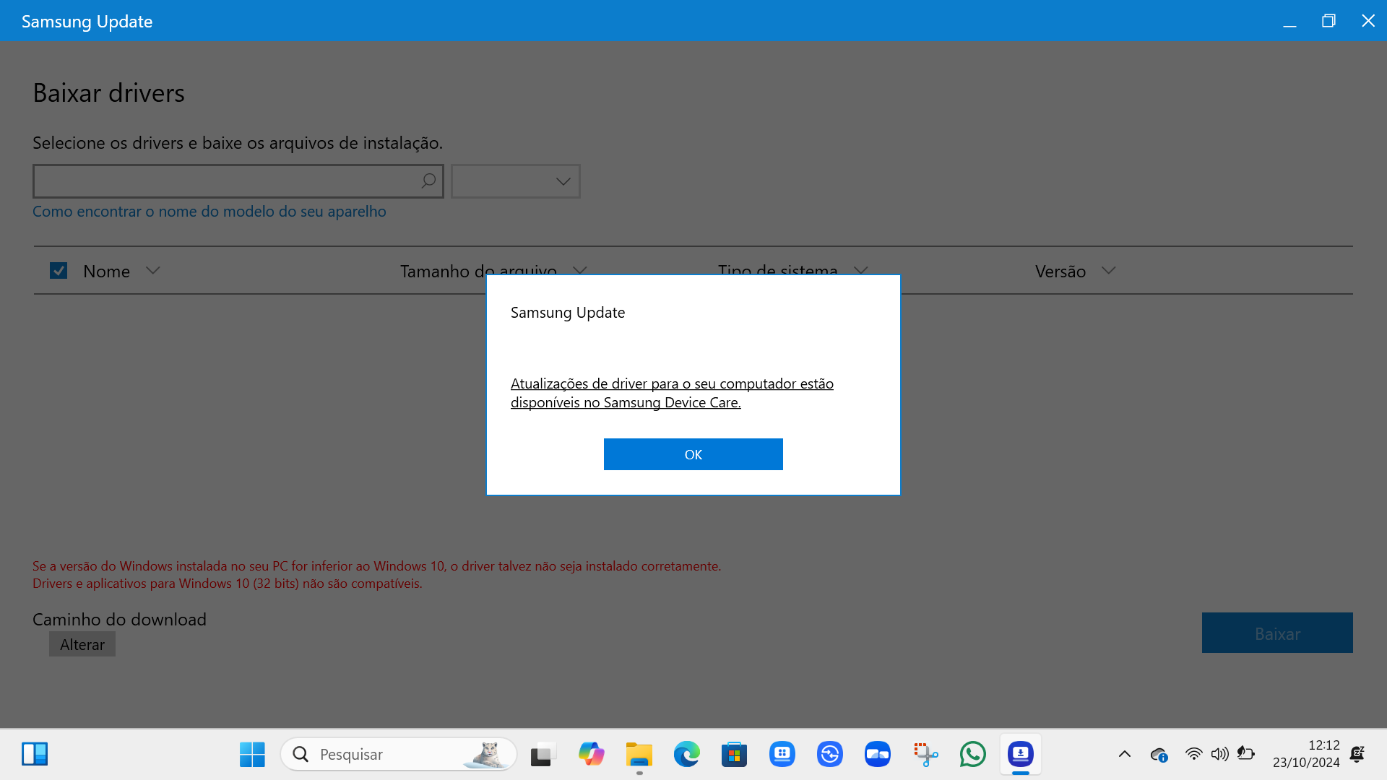Click the Alterar download path button
1387x780 pixels.
pos(82,644)
